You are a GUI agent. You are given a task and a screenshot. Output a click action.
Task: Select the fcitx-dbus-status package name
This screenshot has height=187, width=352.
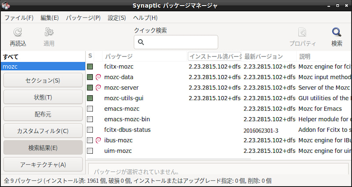point(127,129)
